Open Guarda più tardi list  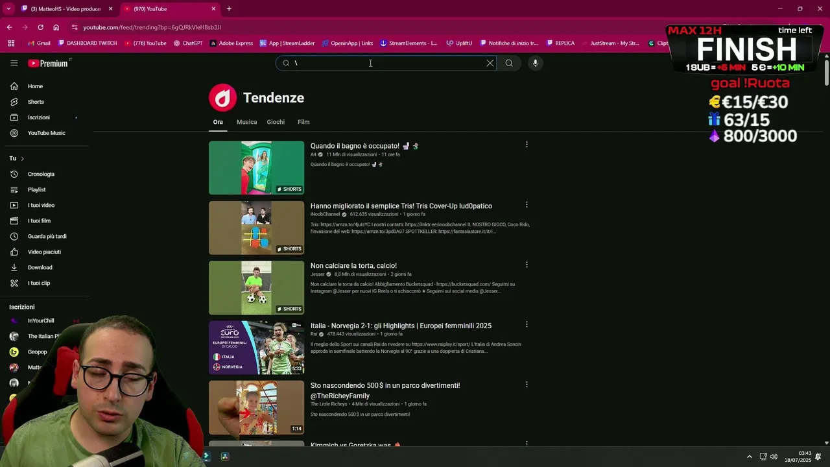[47, 236]
